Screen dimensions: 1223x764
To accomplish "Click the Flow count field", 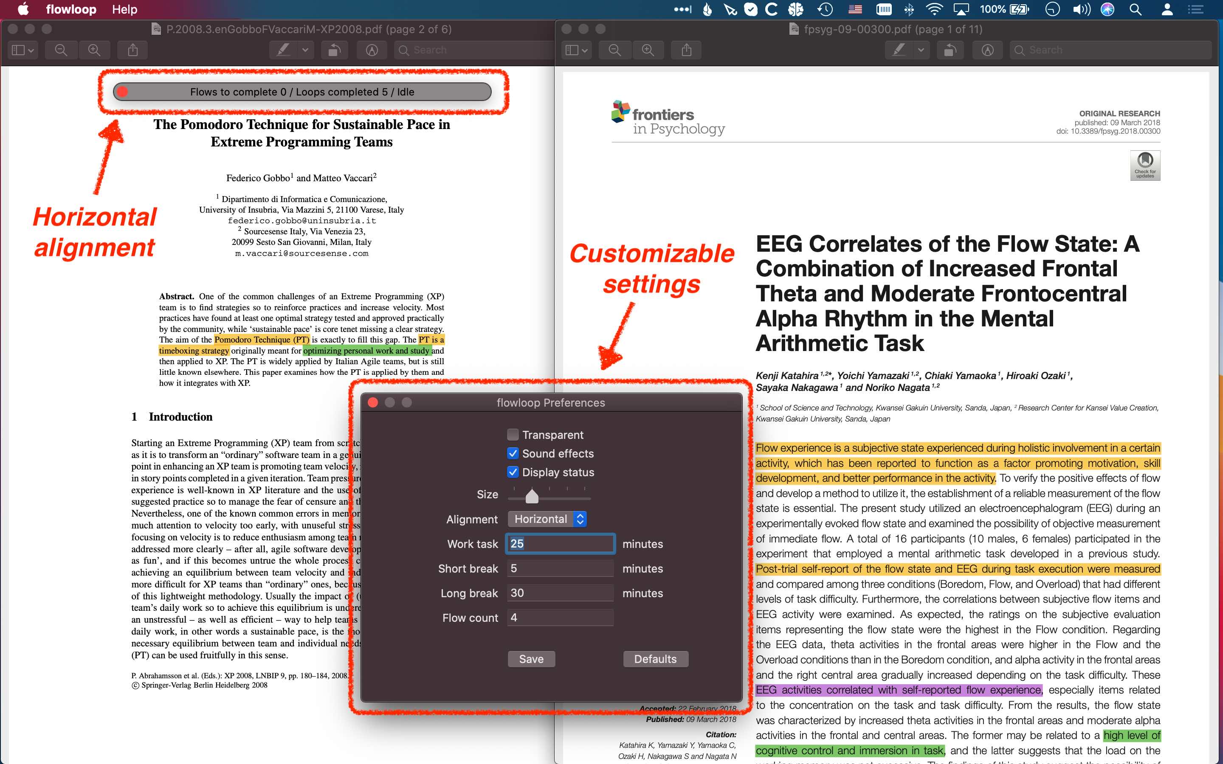I will [x=561, y=618].
